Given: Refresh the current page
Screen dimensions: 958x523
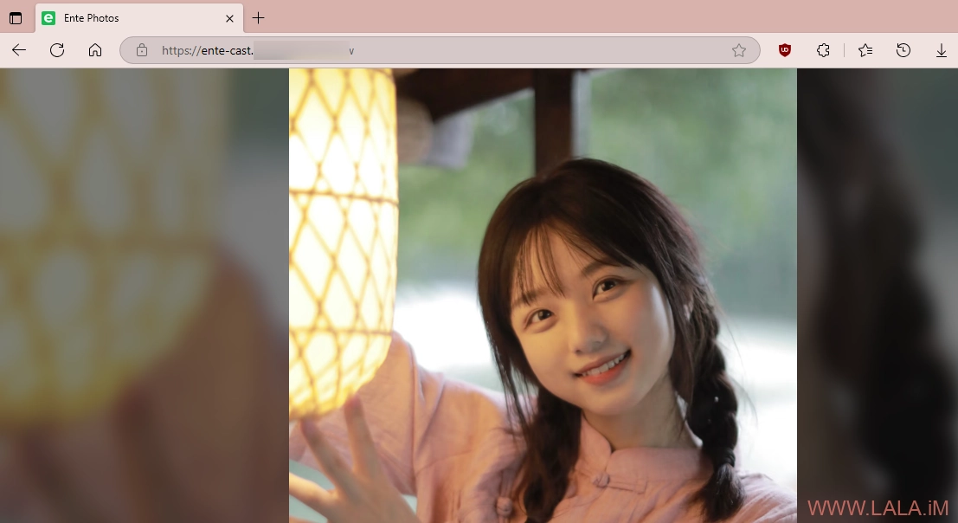Looking at the screenshot, I should click(57, 50).
